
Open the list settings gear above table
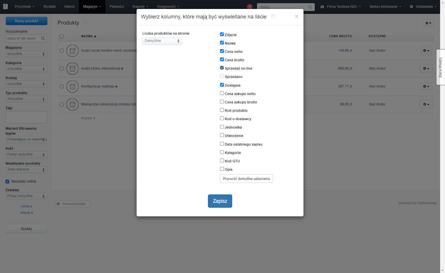click(428, 23)
